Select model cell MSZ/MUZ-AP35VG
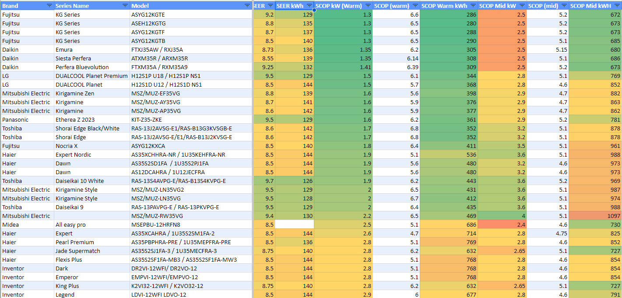622x298 pixels. coord(191,111)
